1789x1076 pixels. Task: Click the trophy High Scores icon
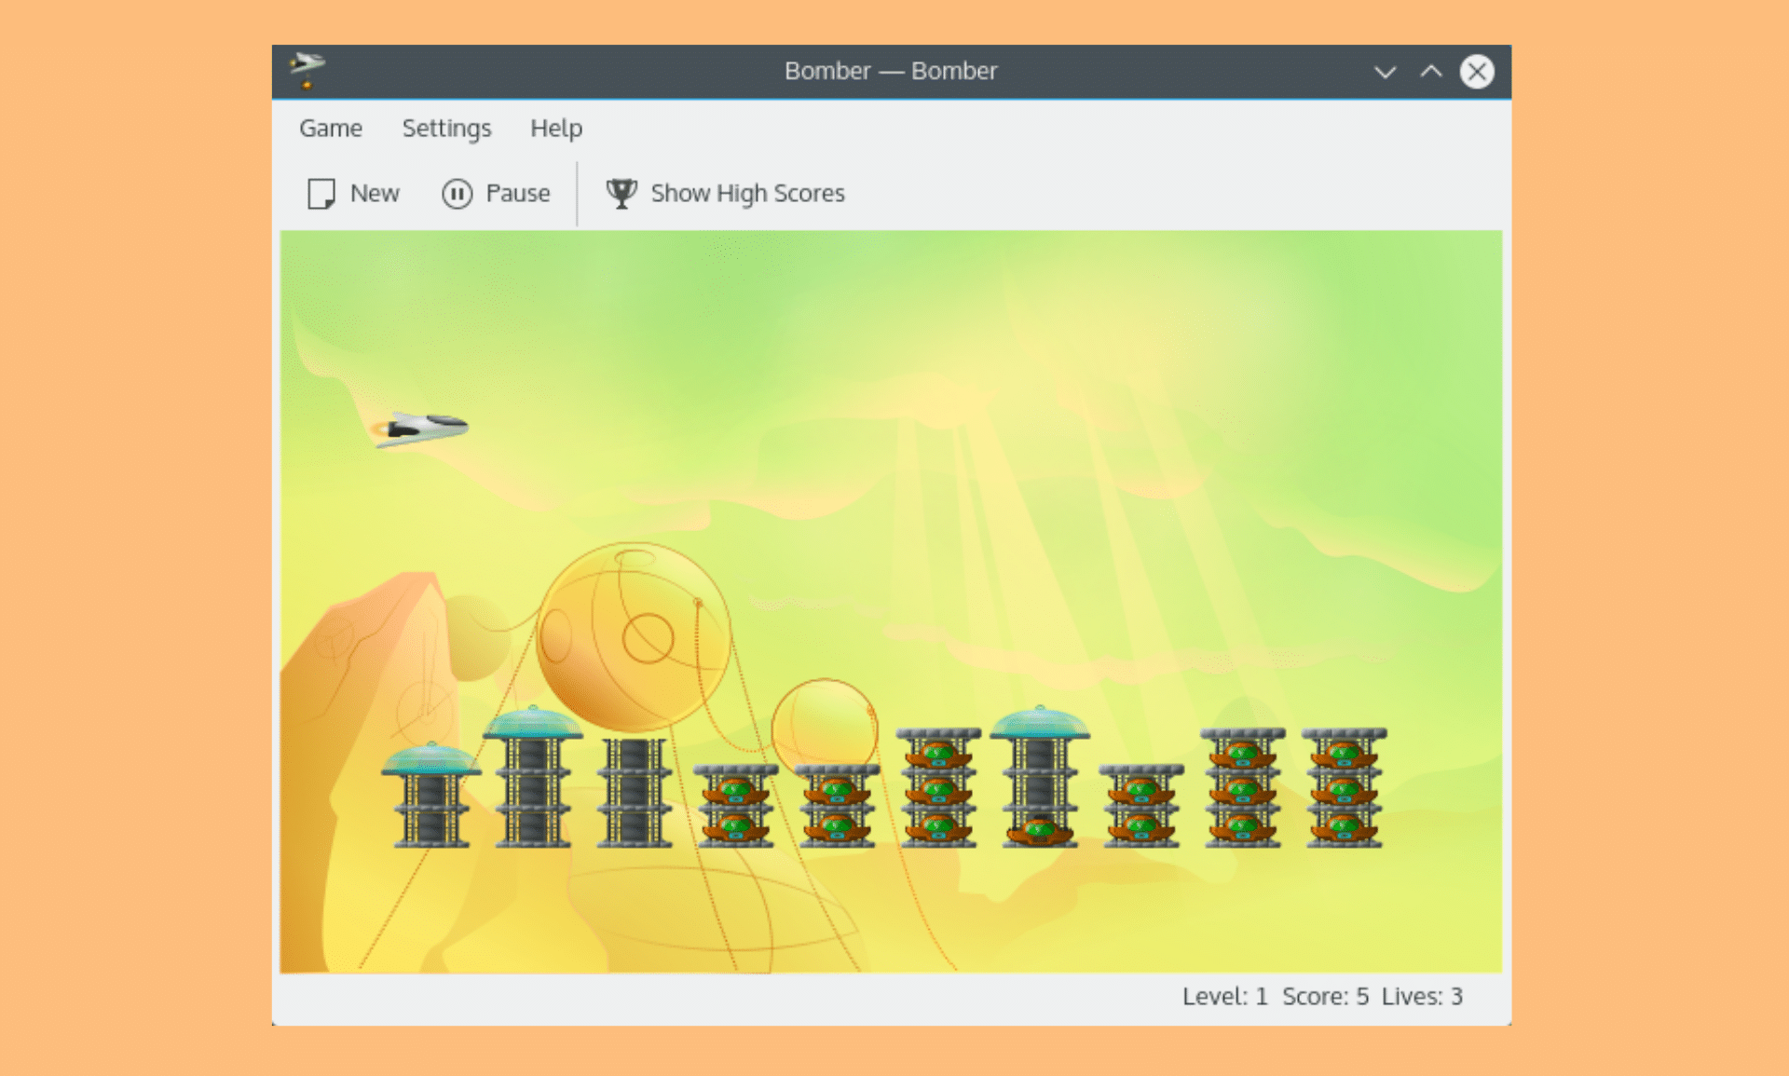click(x=621, y=194)
